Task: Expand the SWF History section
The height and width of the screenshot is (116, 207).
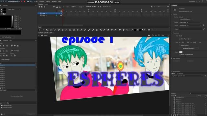Action: (172, 58)
